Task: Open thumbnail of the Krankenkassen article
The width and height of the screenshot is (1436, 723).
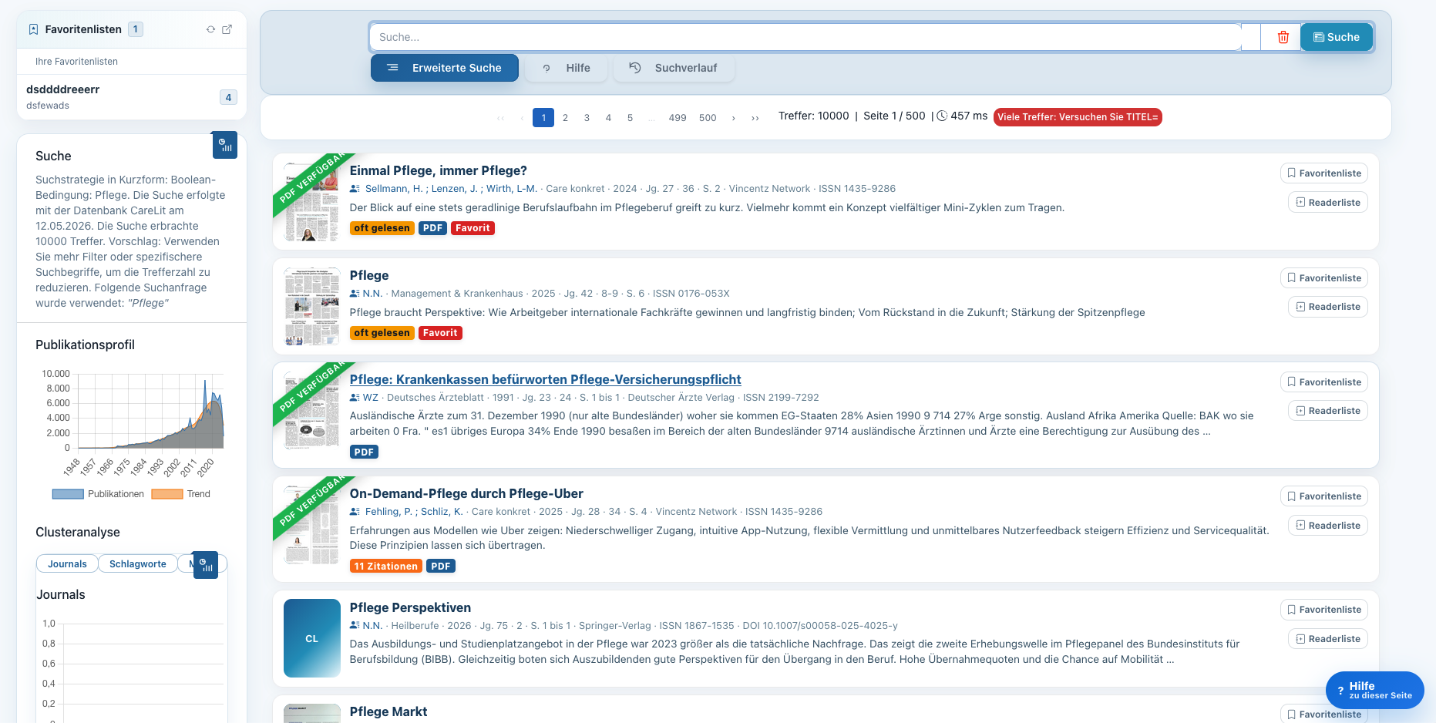Action: coord(311,411)
